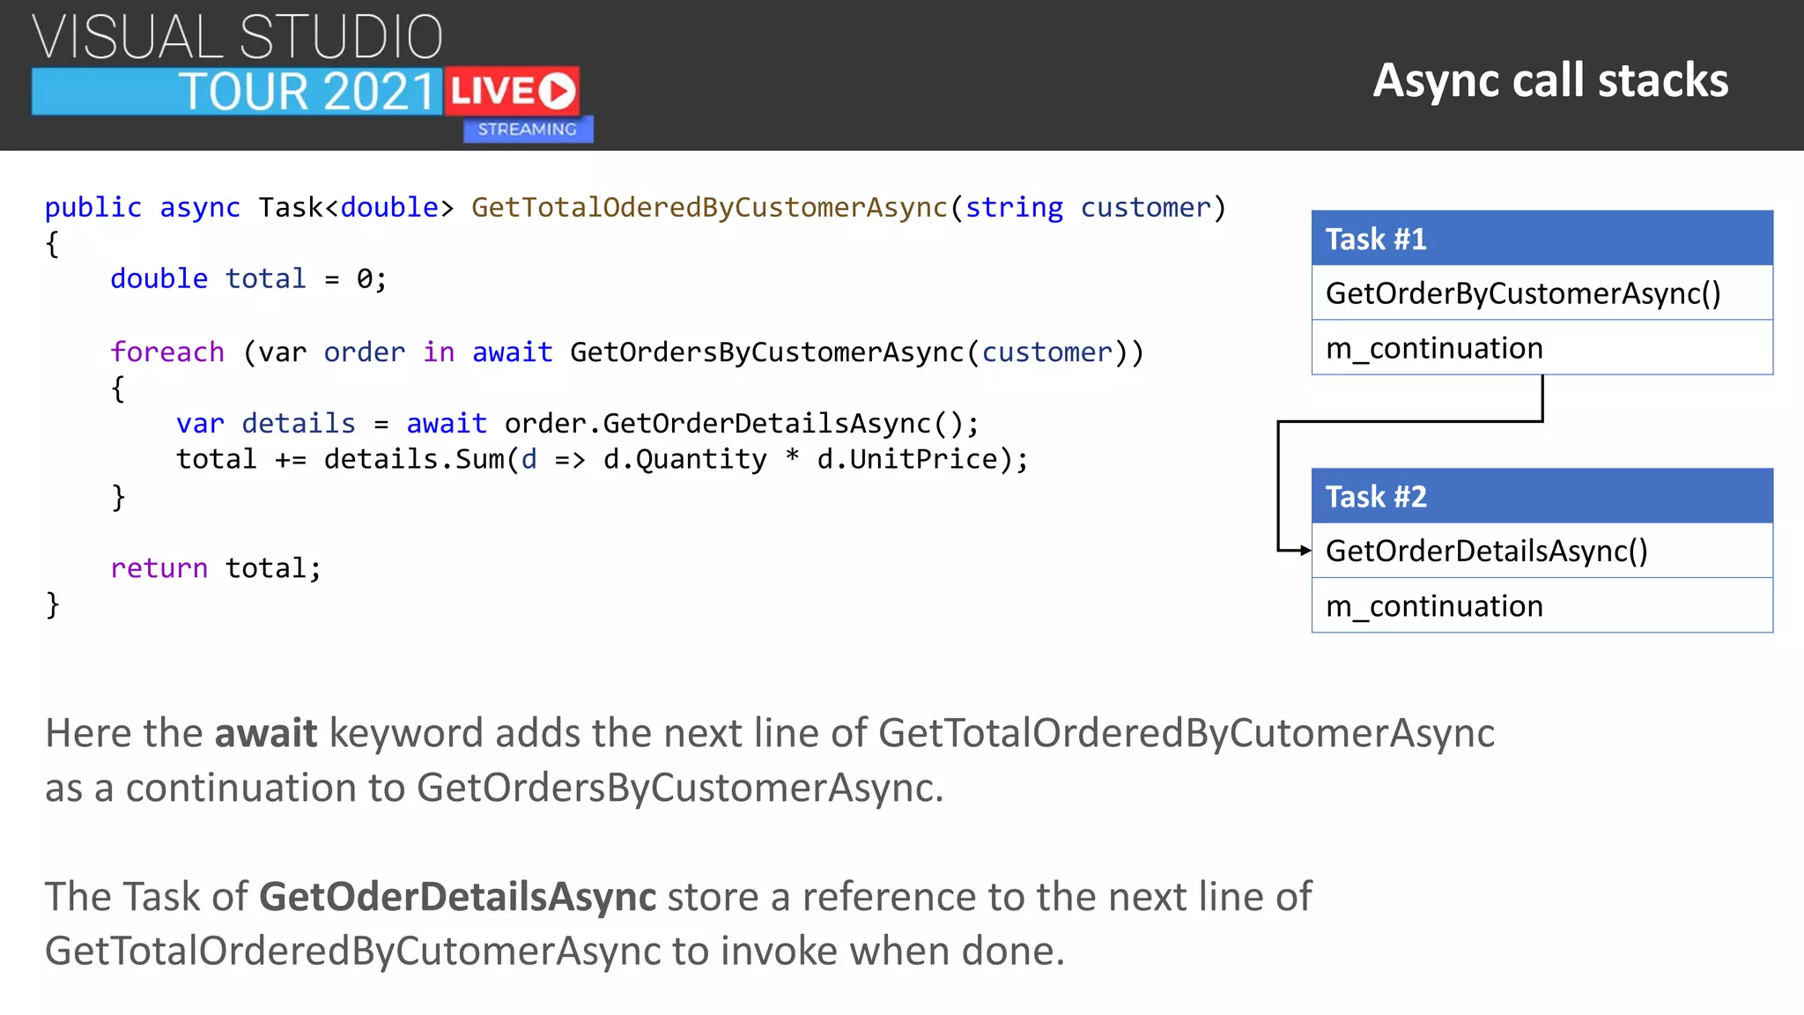Click bold 'GetOderDetailsAsync' in the description
The width and height of the screenshot is (1804, 1015).
[458, 897]
